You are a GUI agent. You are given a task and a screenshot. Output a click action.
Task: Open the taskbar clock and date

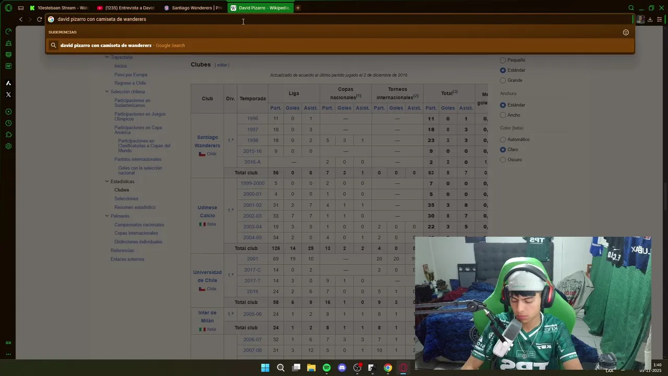click(651, 368)
